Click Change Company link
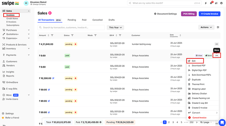This screenshot has height=126, width=226. [x=38, y=5]
